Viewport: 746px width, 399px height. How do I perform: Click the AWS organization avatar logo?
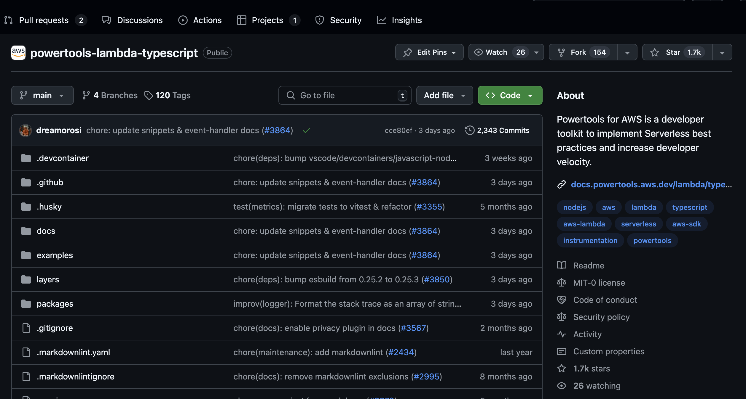[x=18, y=53]
